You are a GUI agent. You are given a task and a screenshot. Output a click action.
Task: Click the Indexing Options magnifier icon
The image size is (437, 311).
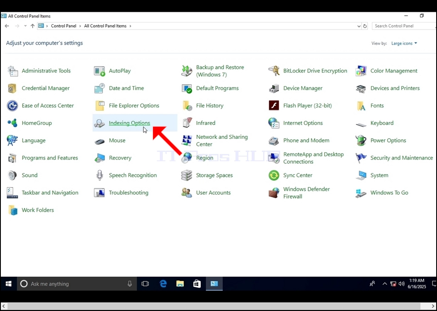[99, 123]
